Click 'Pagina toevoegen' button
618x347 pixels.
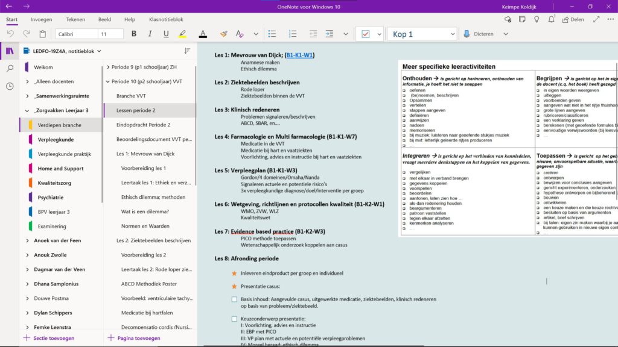click(x=134, y=338)
